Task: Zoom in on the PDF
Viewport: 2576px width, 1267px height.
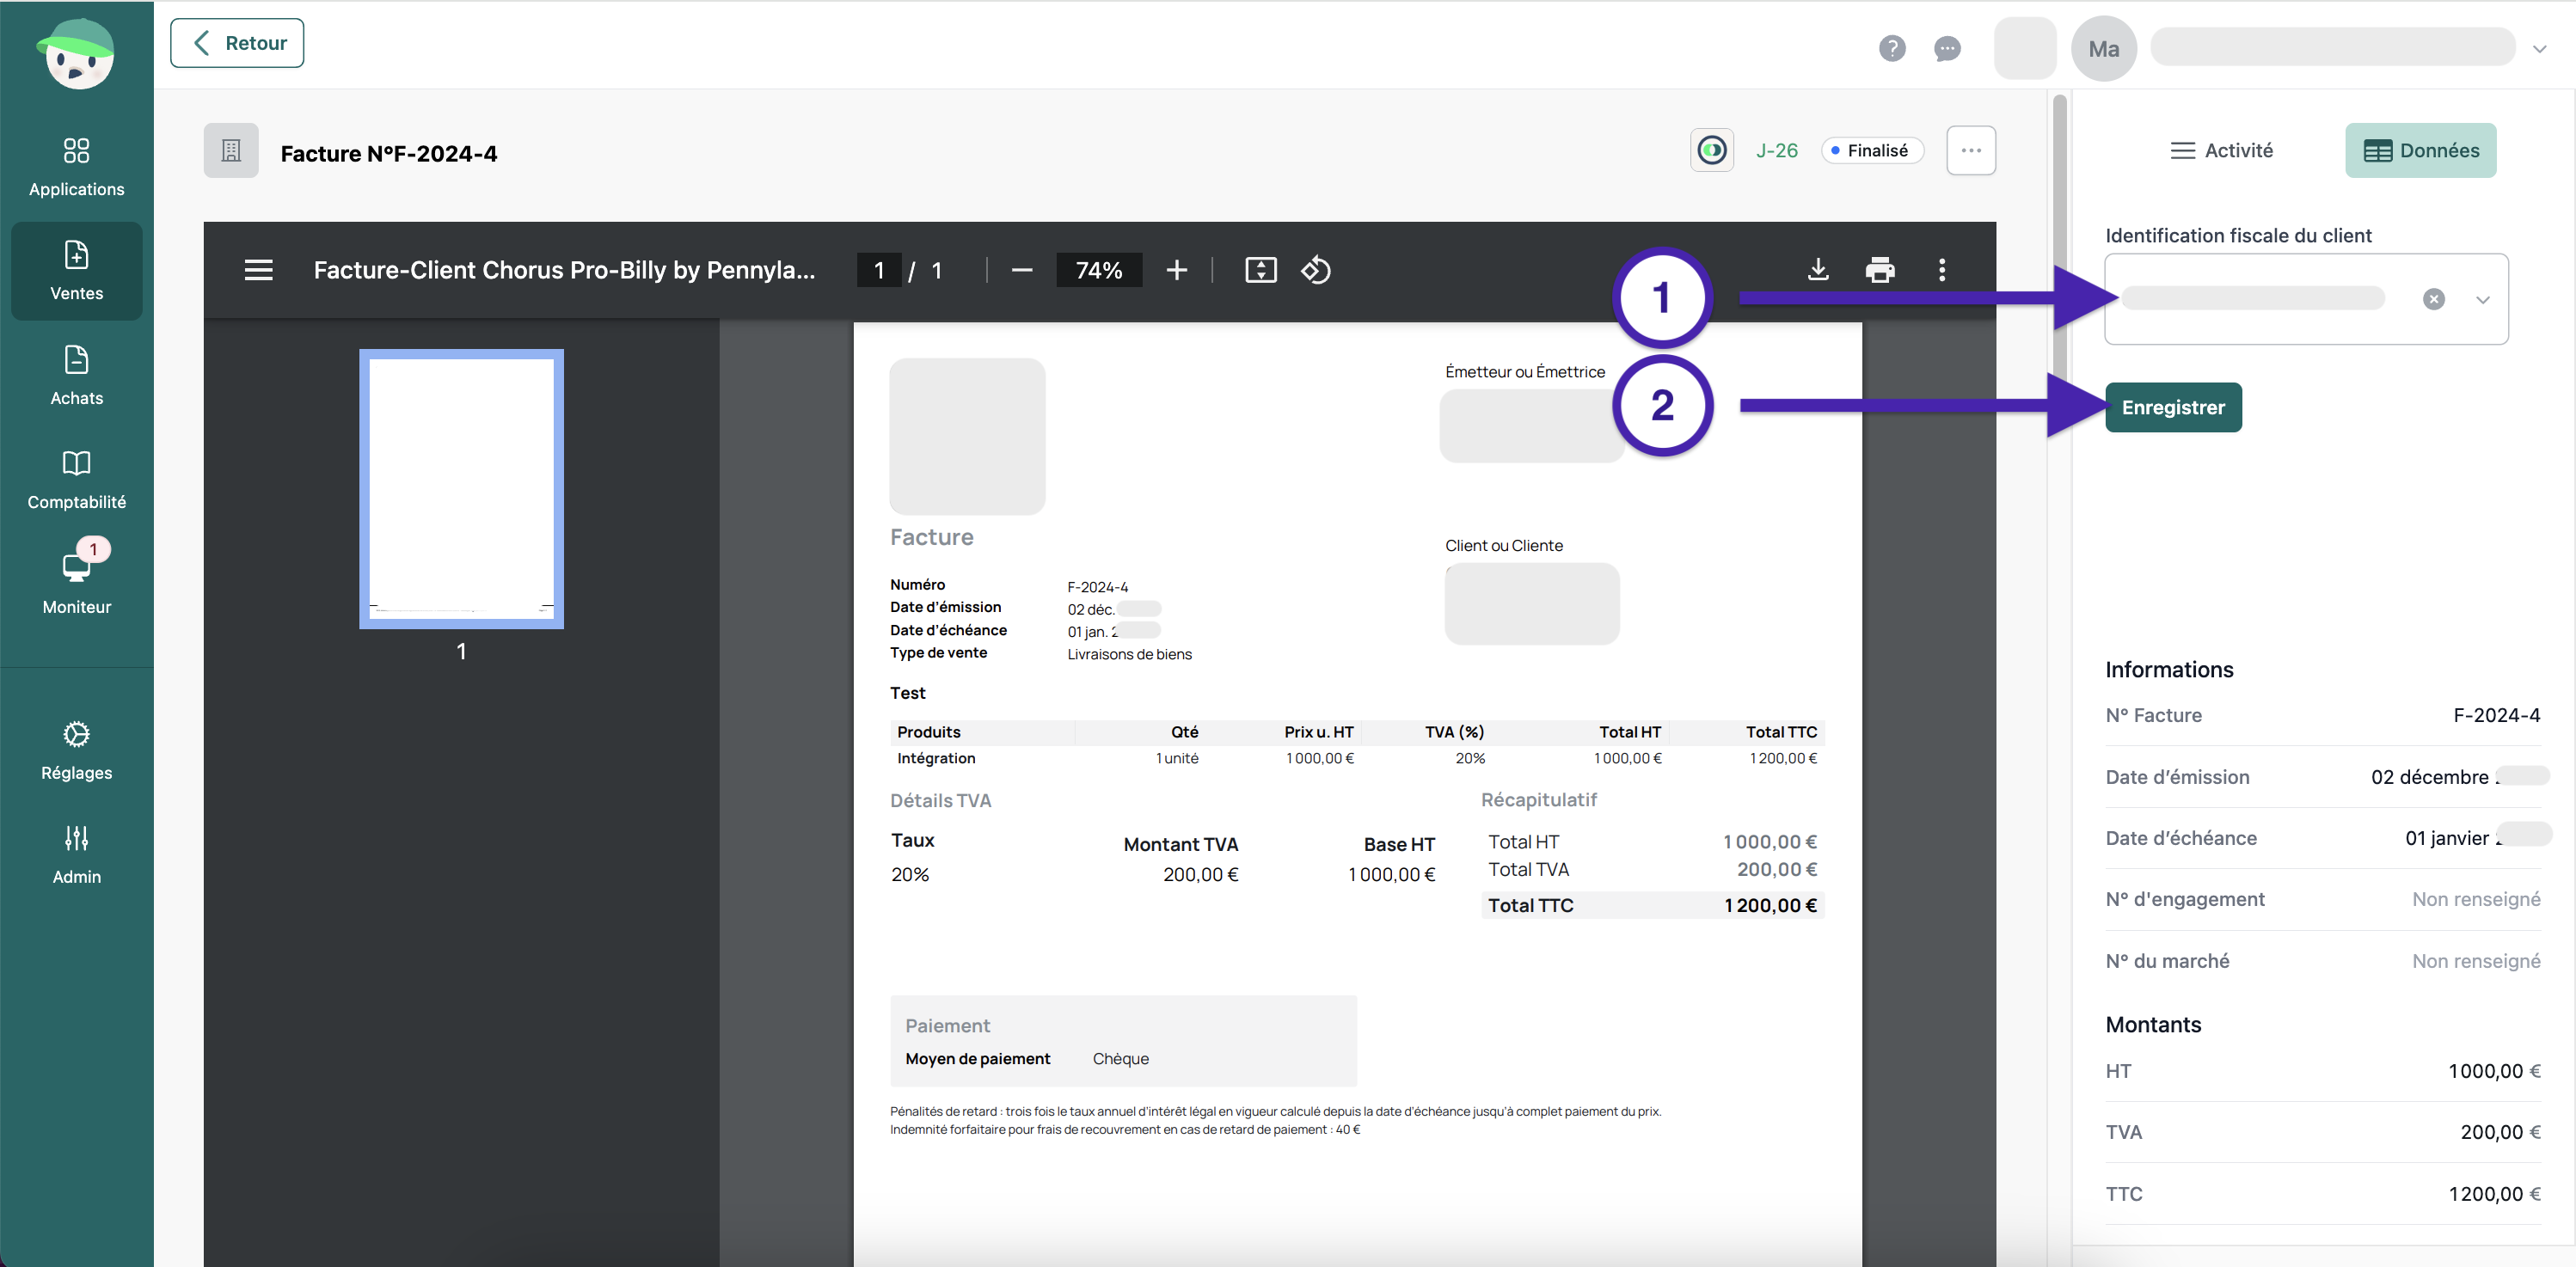Action: (x=1176, y=270)
